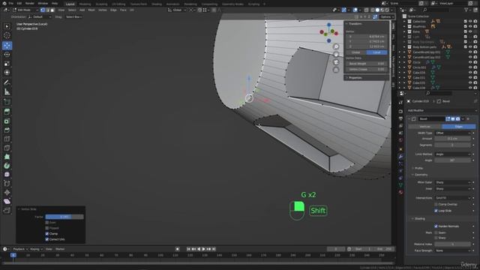
Task: Adjust the Bevel Segments field
Action: click(452, 145)
